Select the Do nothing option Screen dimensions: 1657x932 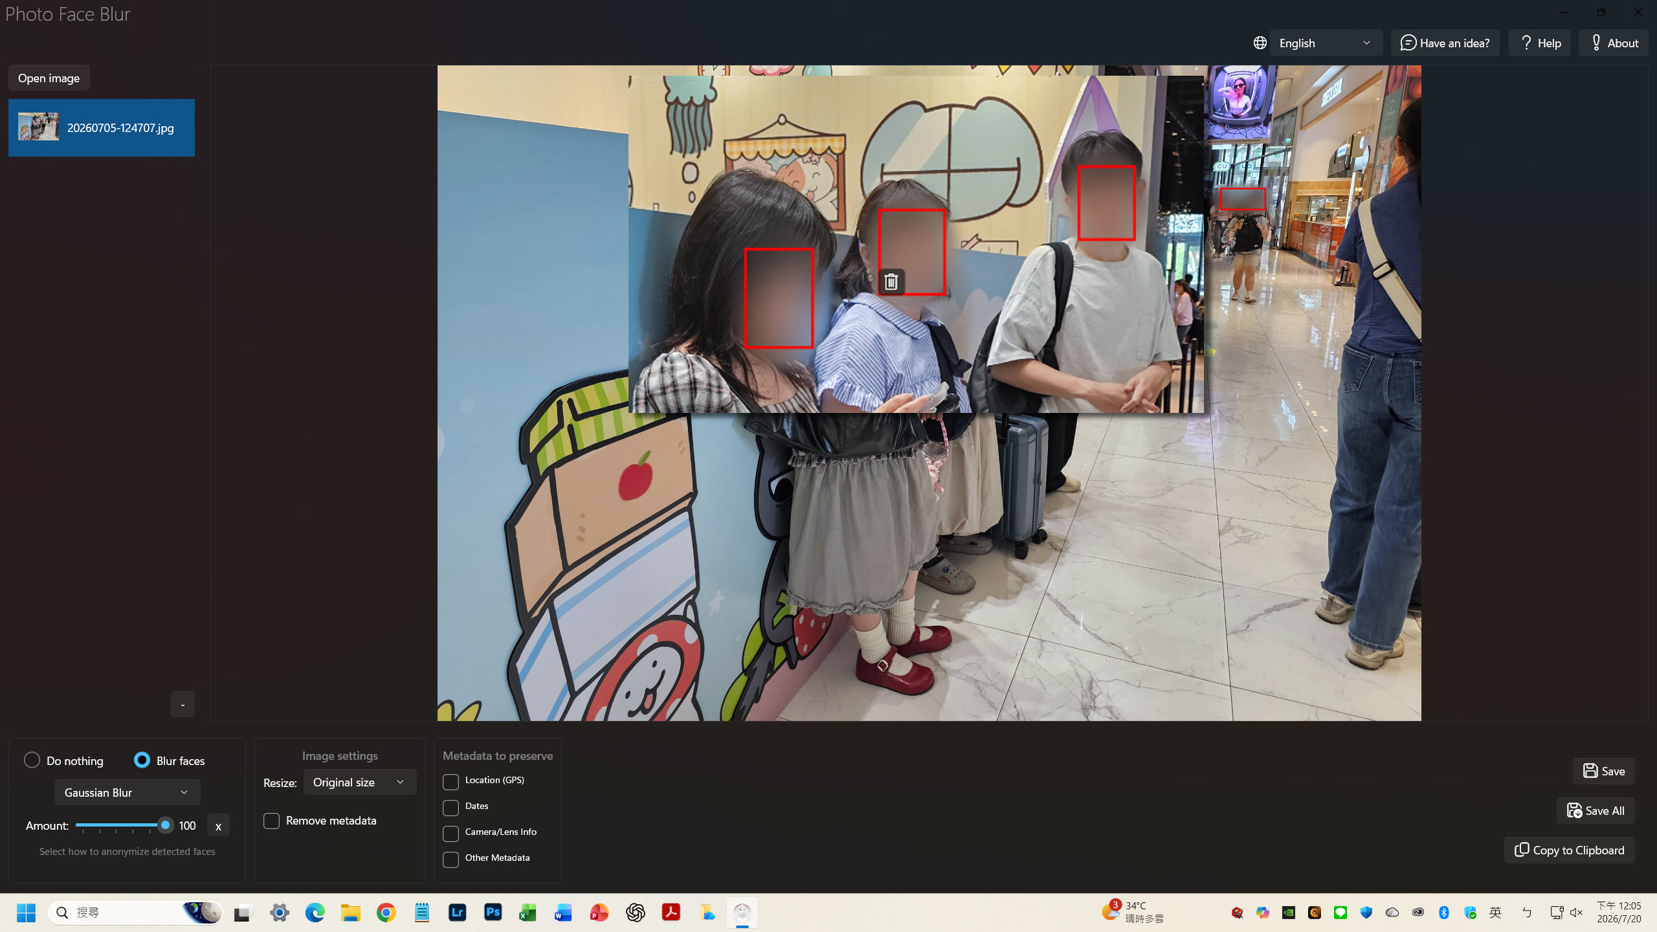click(32, 760)
